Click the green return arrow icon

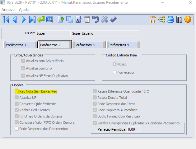[41, 20]
